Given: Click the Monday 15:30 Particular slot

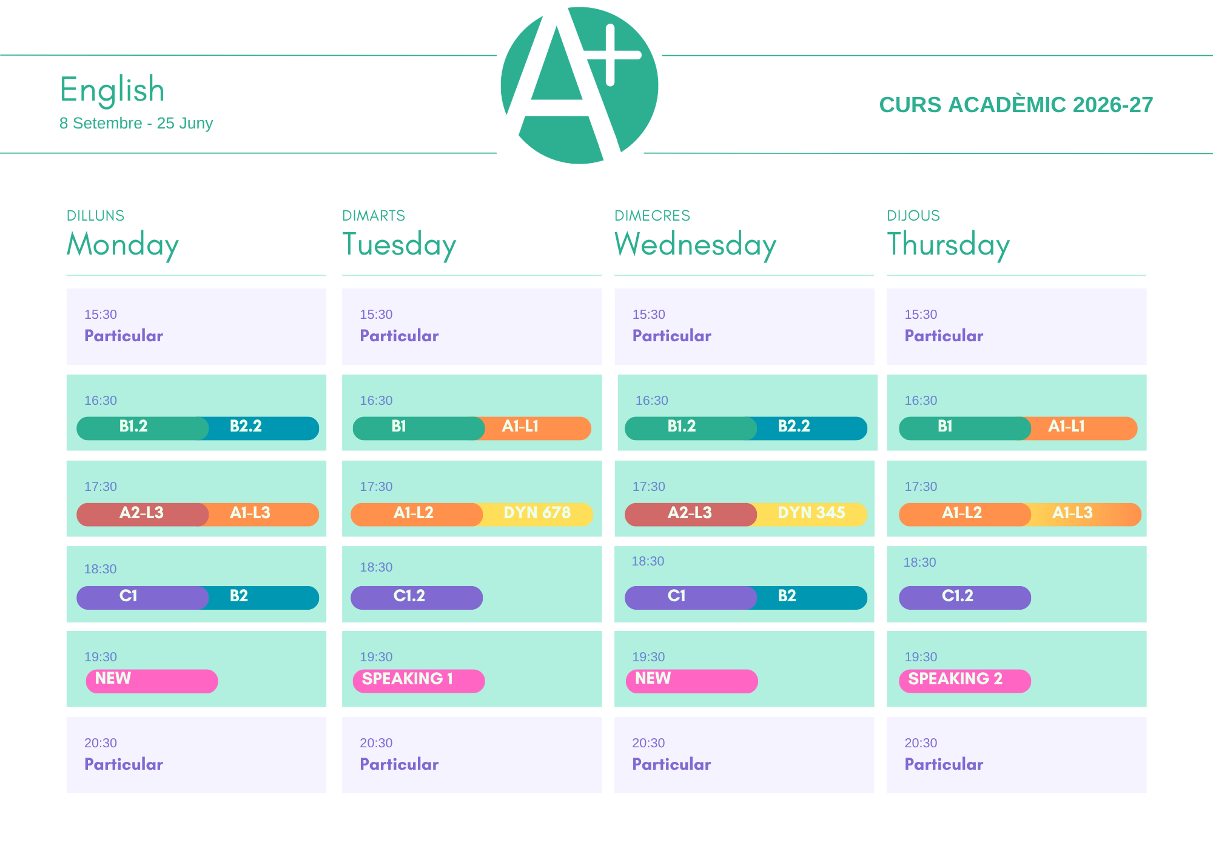Looking at the screenshot, I should click(197, 327).
